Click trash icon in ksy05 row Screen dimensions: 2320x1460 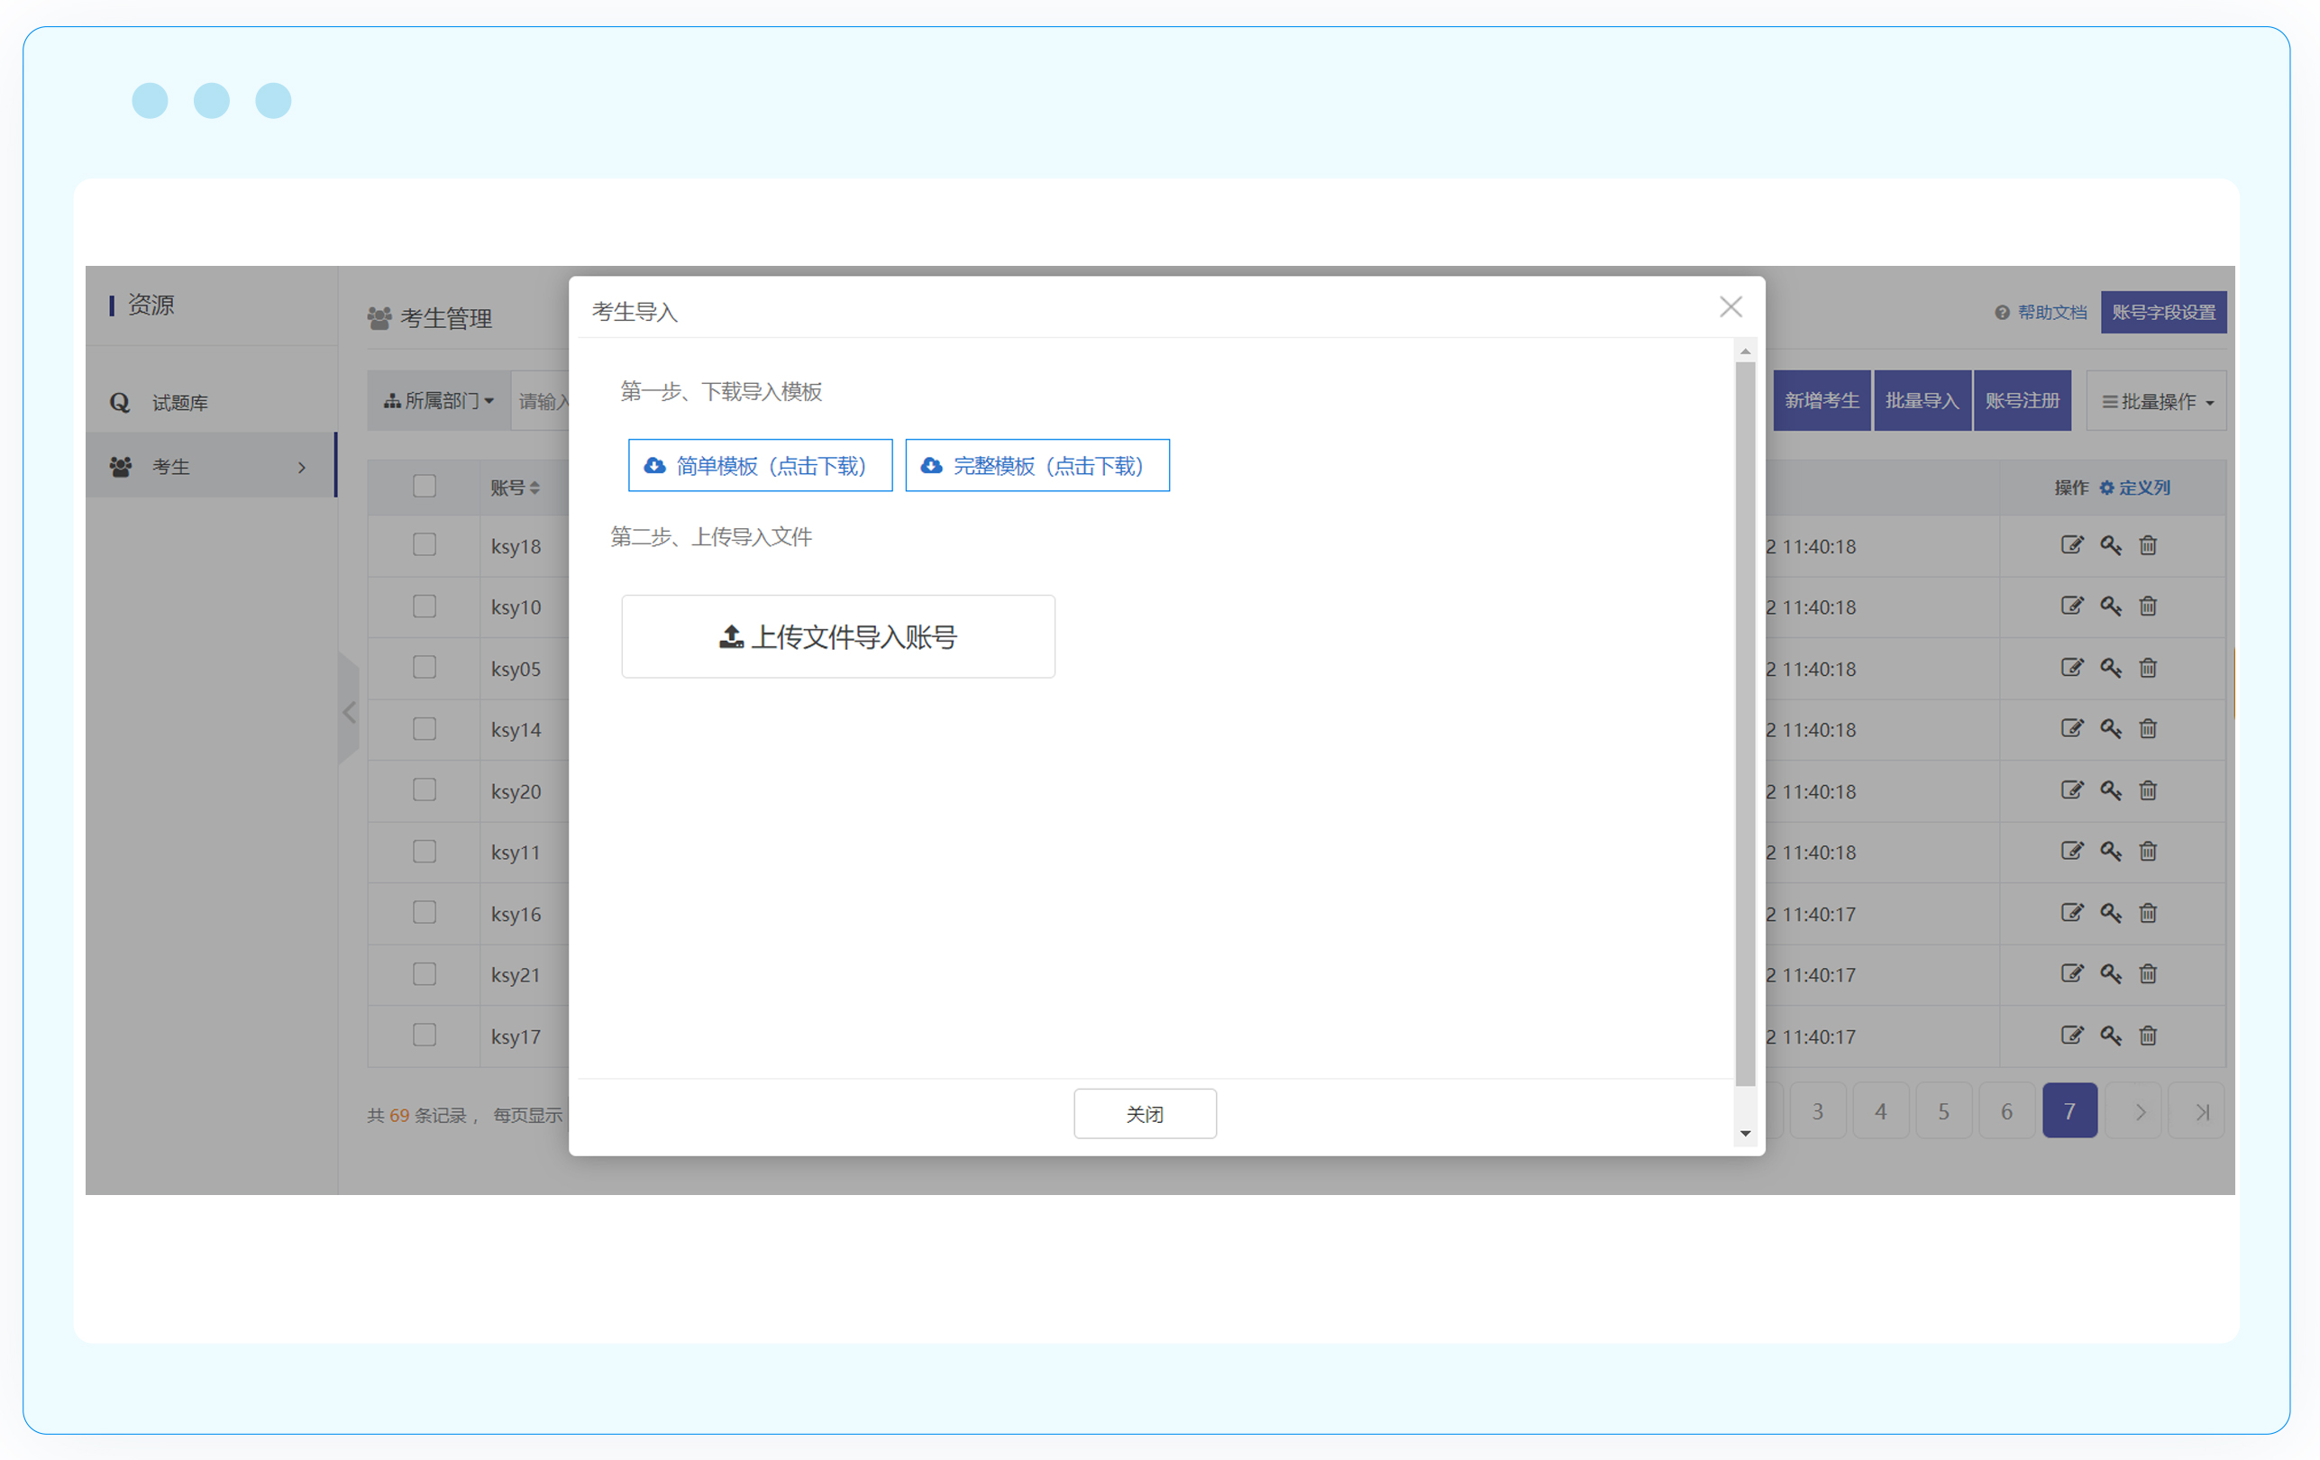[x=2148, y=668]
